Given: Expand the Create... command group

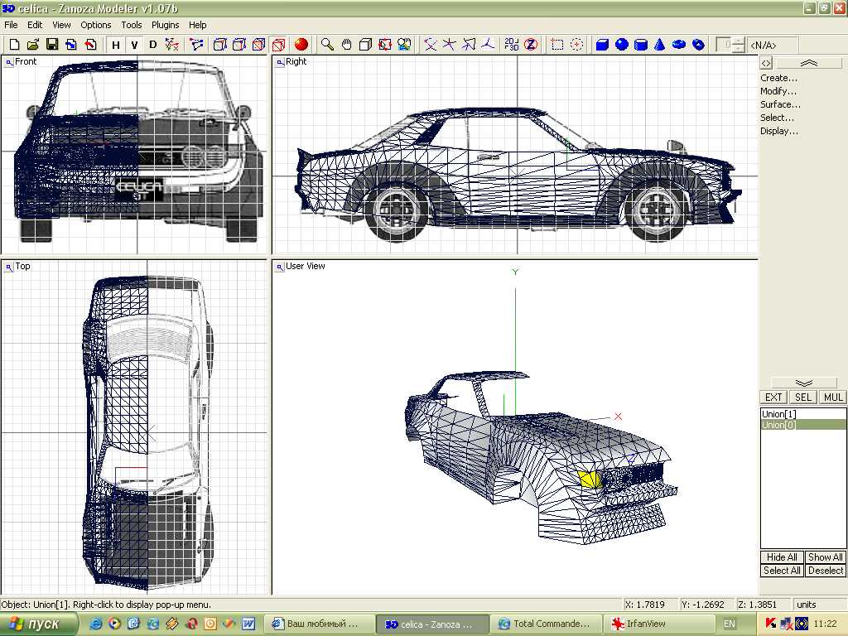Looking at the screenshot, I should click(779, 78).
